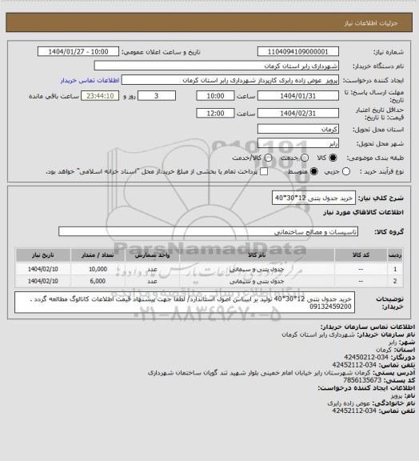Click the announcement date field 1404/01/27 - 10:00
Screen dimensions: 419x461
point(78,51)
